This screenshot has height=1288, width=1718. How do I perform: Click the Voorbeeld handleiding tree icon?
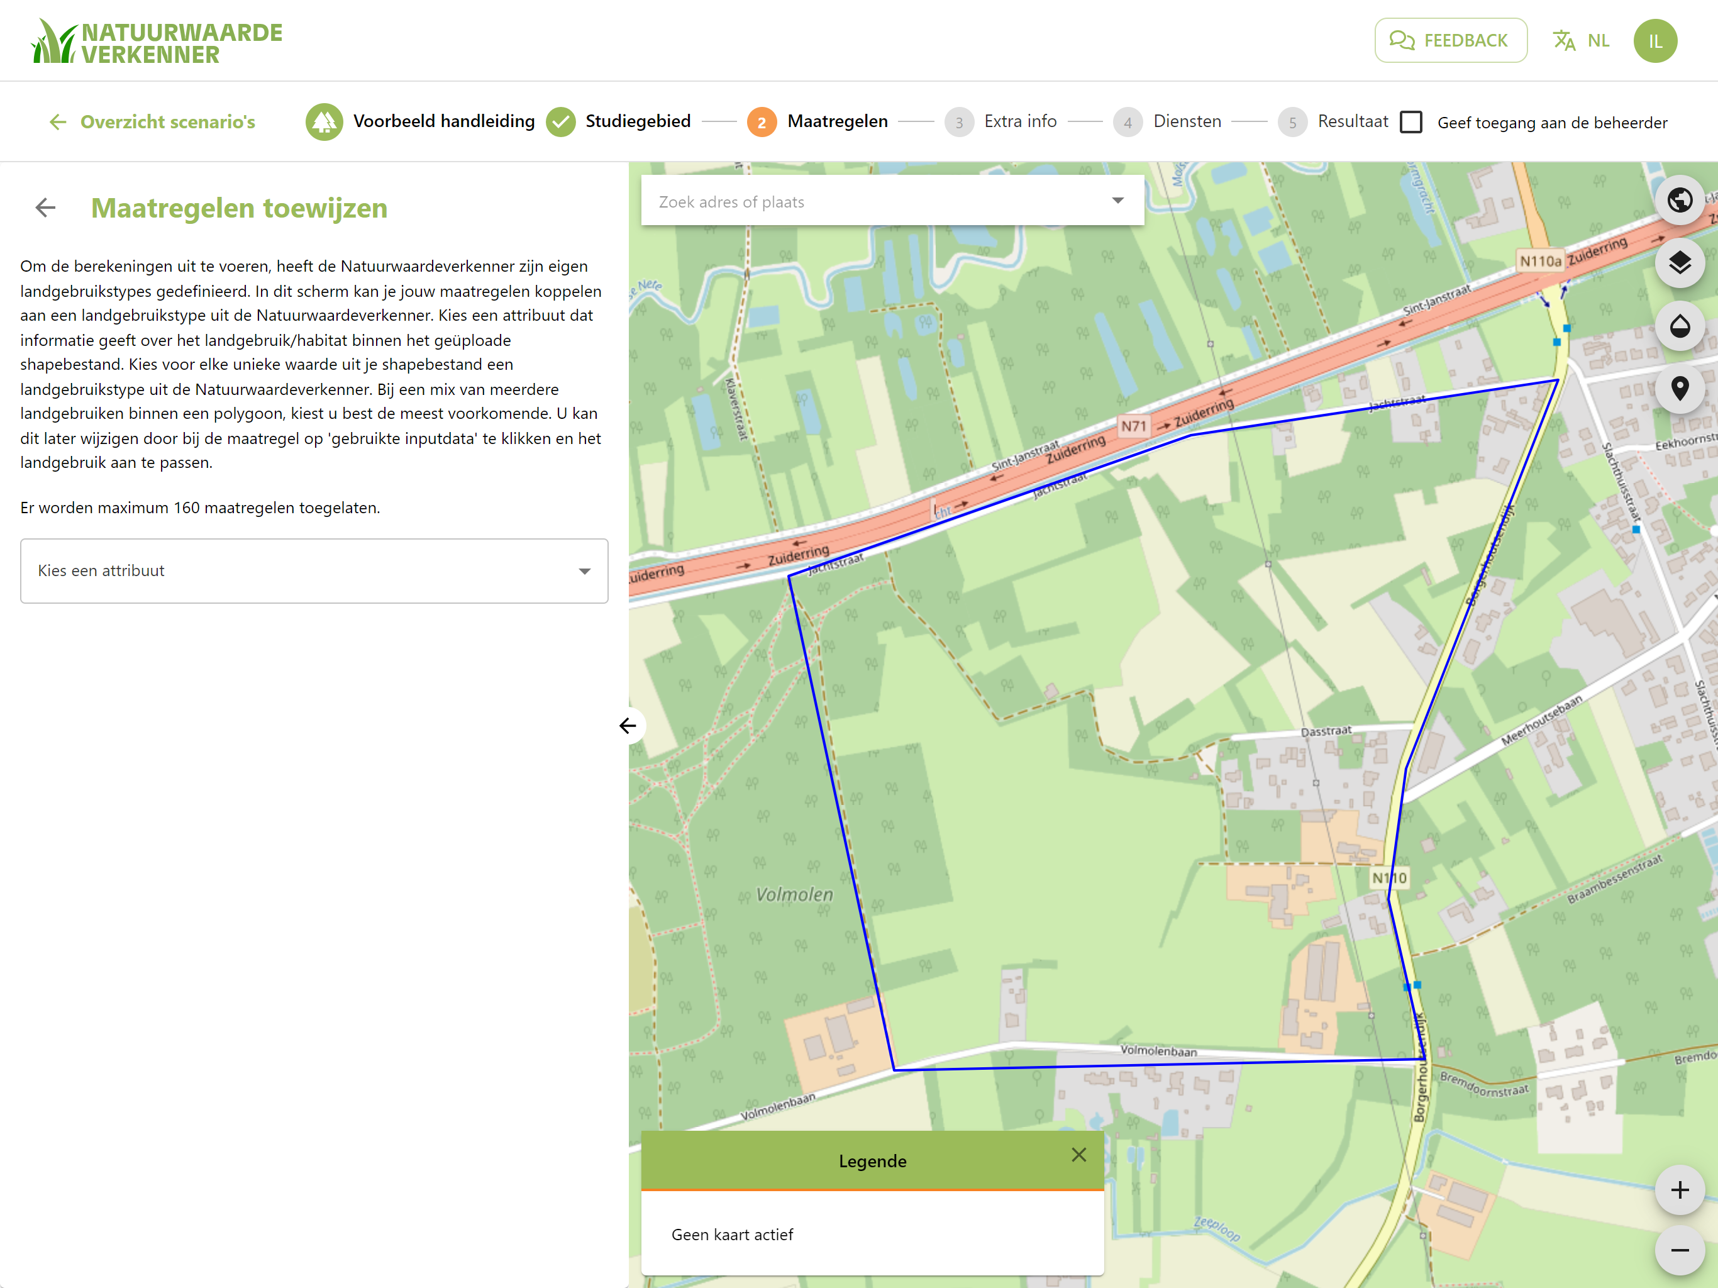(324, 122)
